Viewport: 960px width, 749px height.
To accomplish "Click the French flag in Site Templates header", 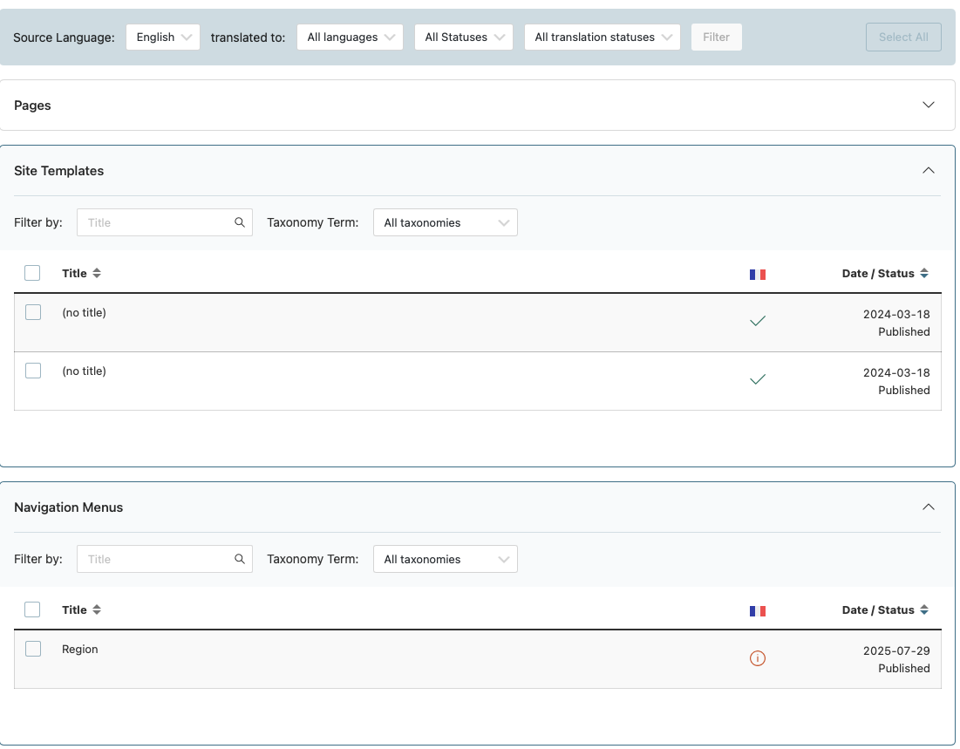I will pos(757,274).
